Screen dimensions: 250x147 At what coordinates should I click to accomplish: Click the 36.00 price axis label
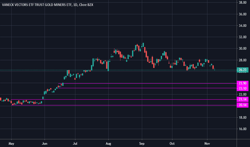point(242,14)
